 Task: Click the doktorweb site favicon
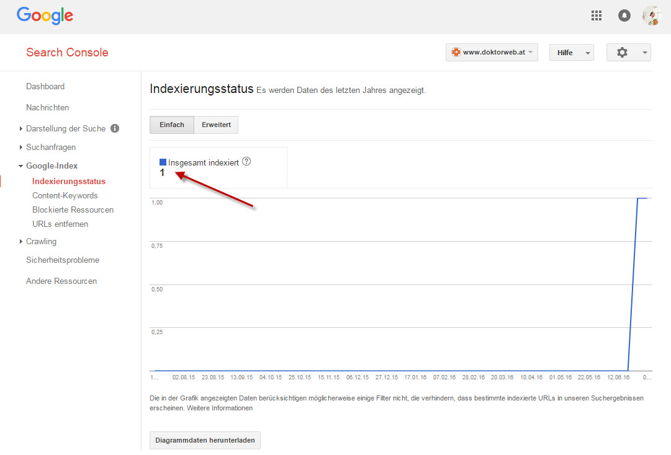(x=456, y=52)
